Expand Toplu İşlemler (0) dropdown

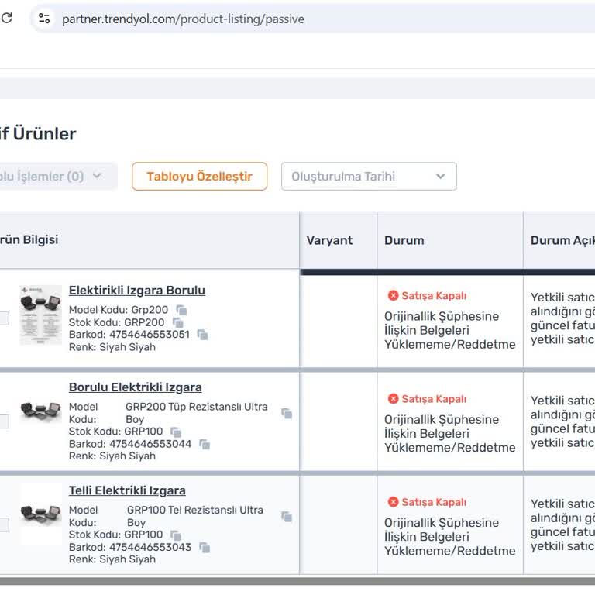tap(57, 177)
